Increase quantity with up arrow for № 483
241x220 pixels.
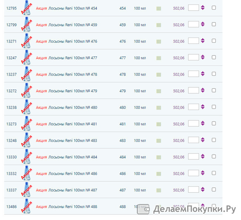203,139
